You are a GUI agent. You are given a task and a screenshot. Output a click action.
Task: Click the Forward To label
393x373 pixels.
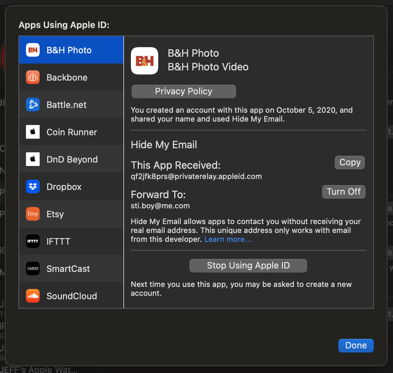[x=158, y=195]
